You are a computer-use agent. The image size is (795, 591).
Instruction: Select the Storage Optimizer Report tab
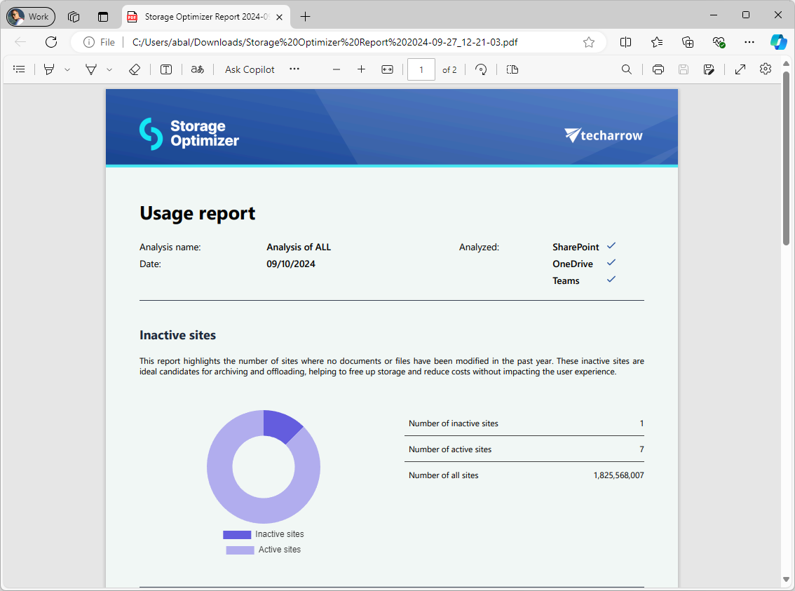[x=203, y=16]
